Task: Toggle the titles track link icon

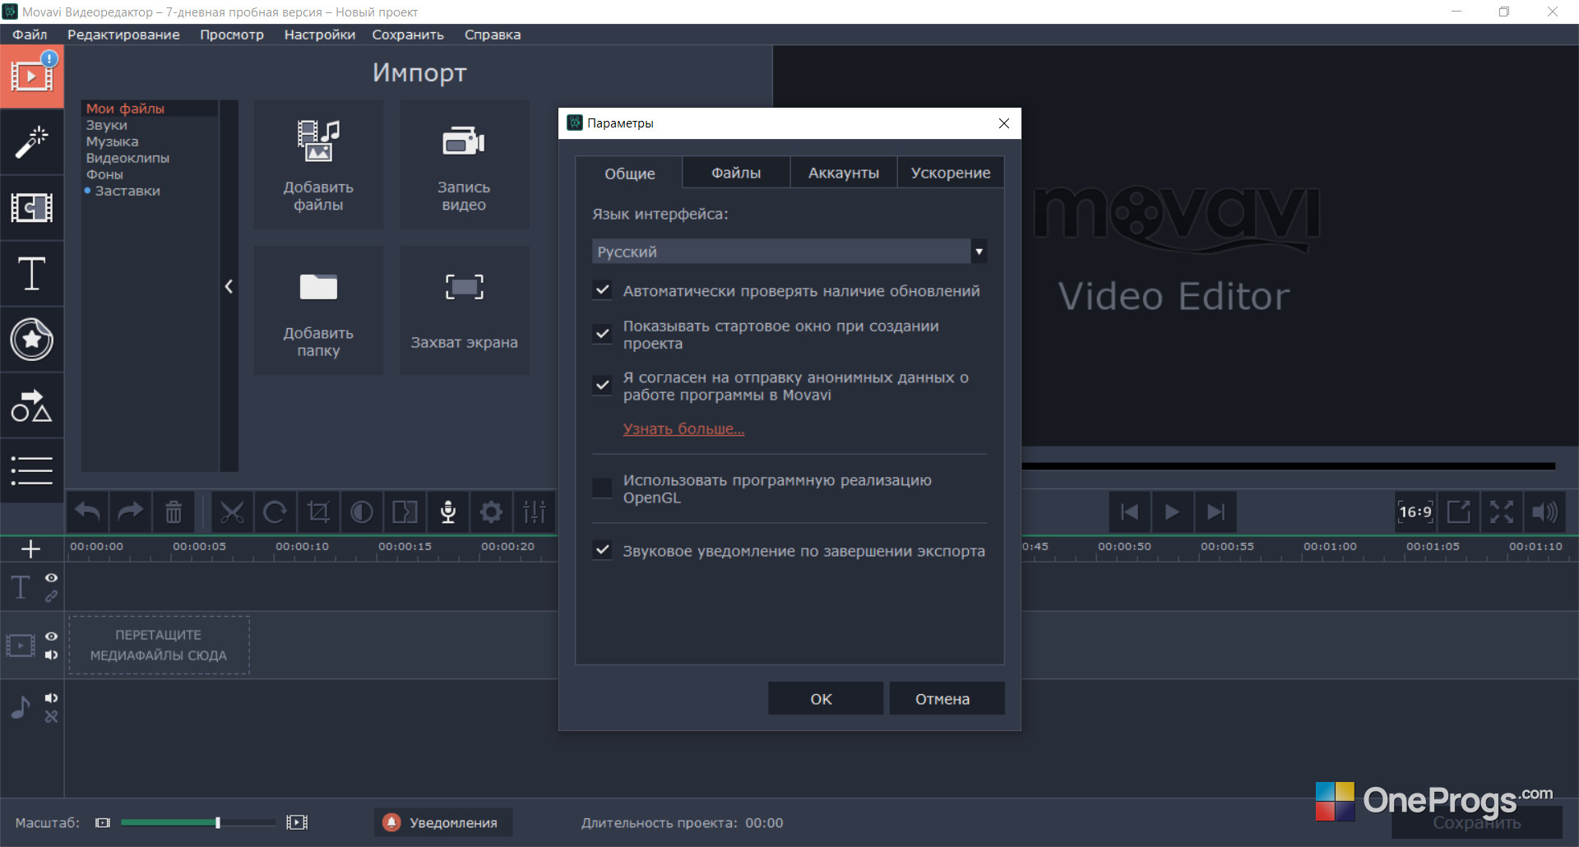Action: (52, 596)
